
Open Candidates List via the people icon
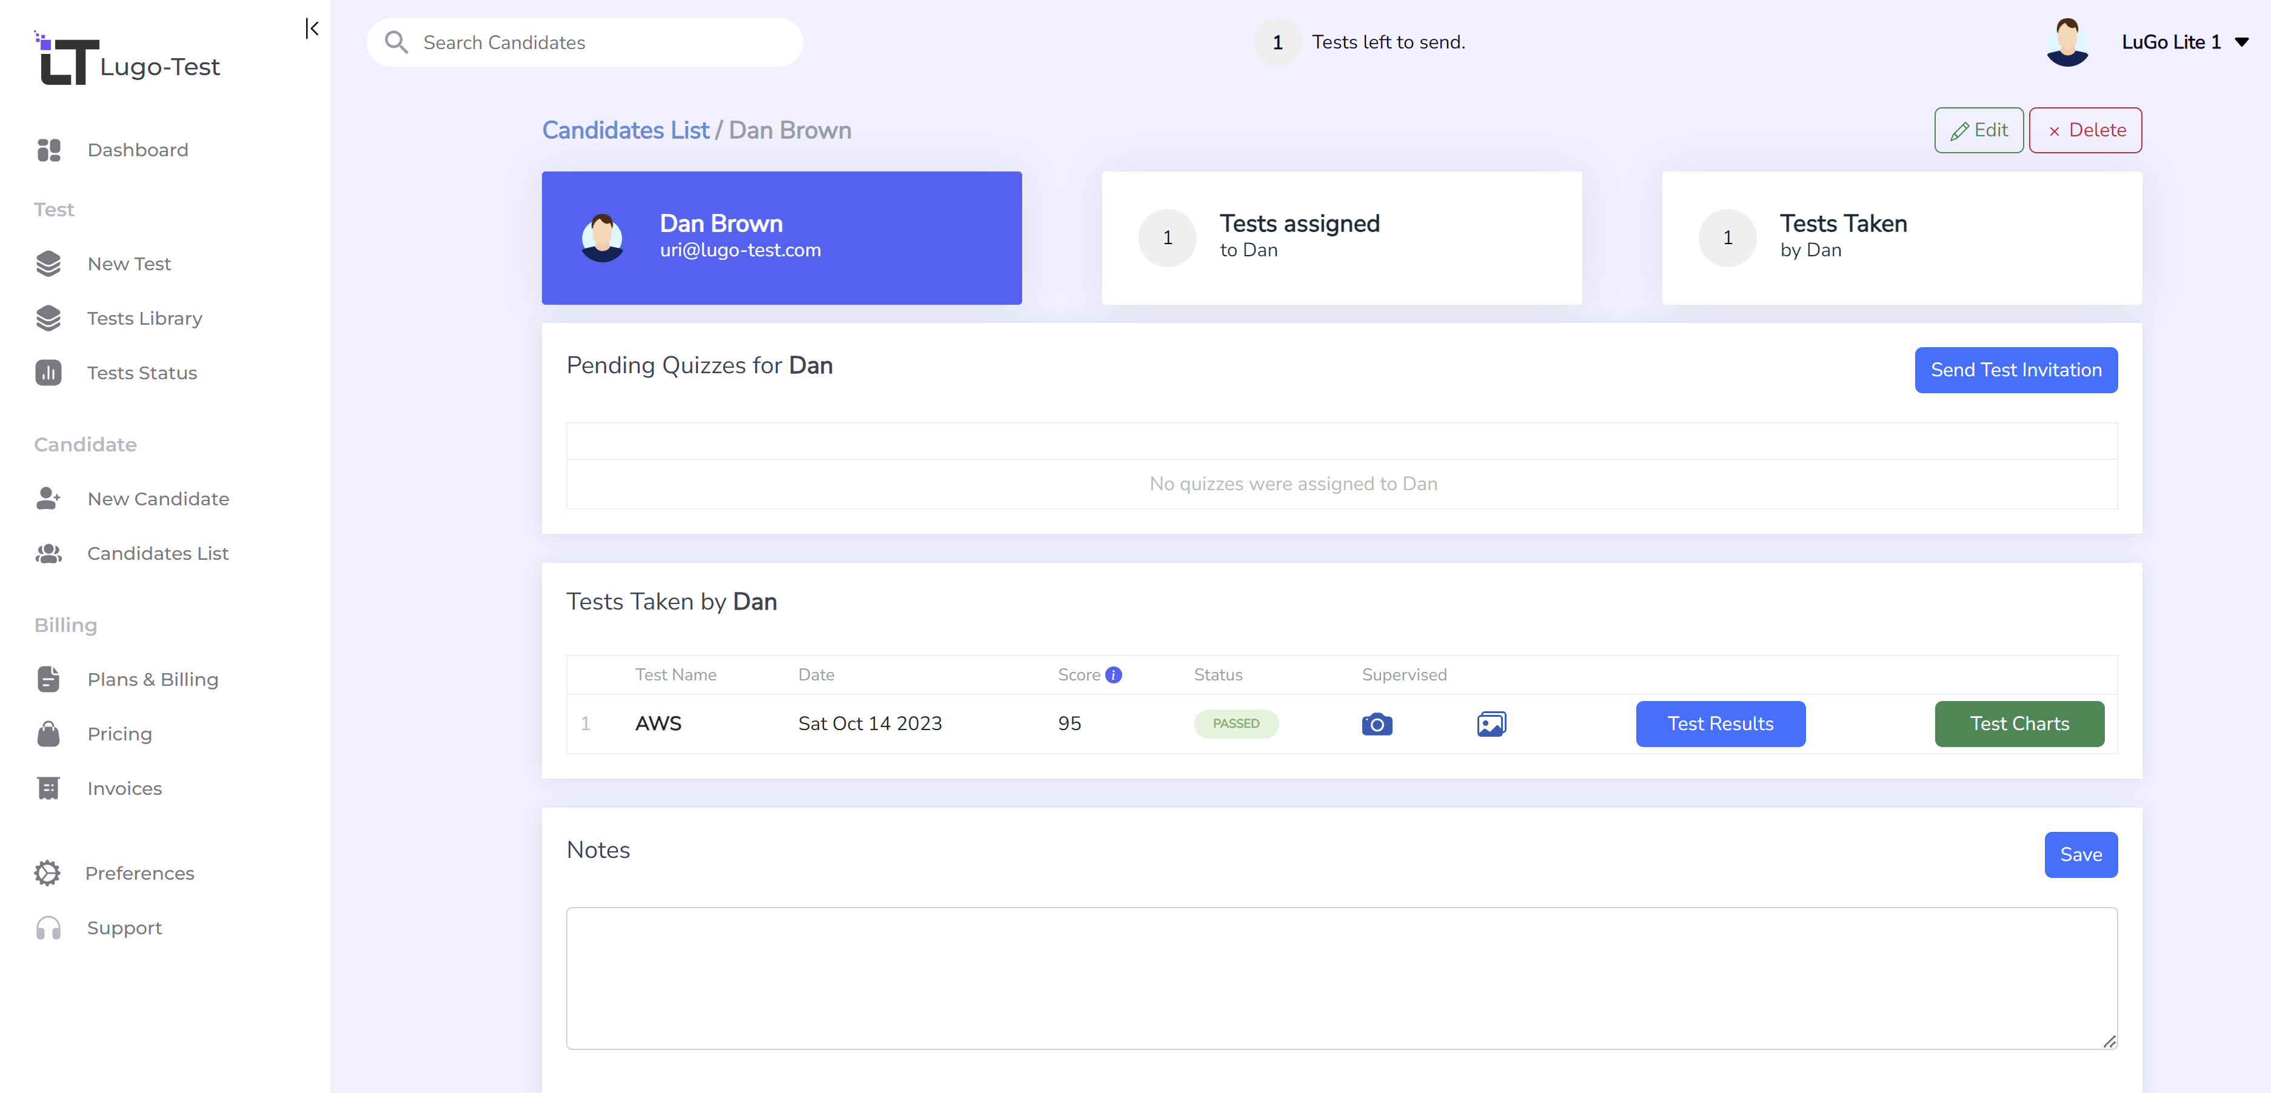coord(48,553)
